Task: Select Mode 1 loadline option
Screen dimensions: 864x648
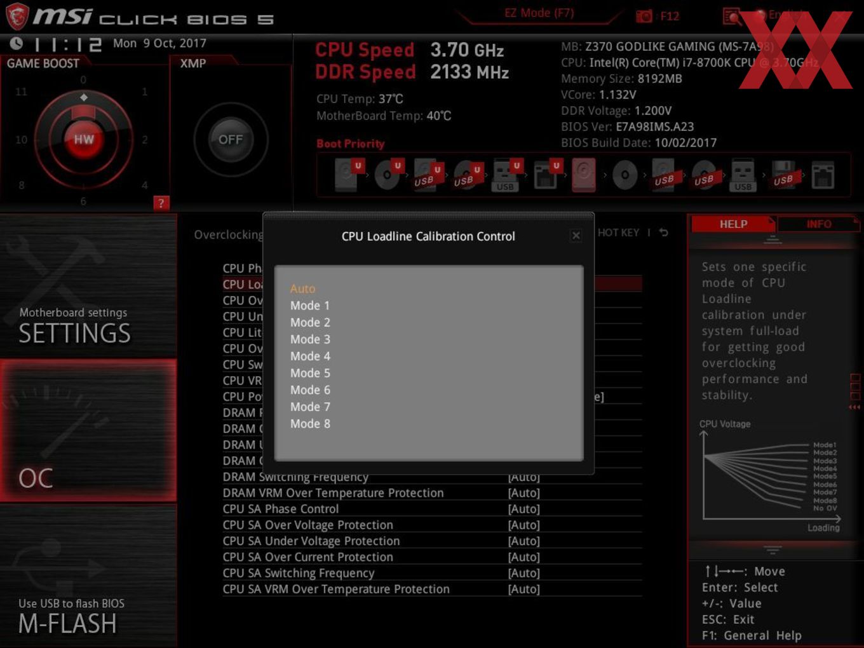Action: [310, 306]
